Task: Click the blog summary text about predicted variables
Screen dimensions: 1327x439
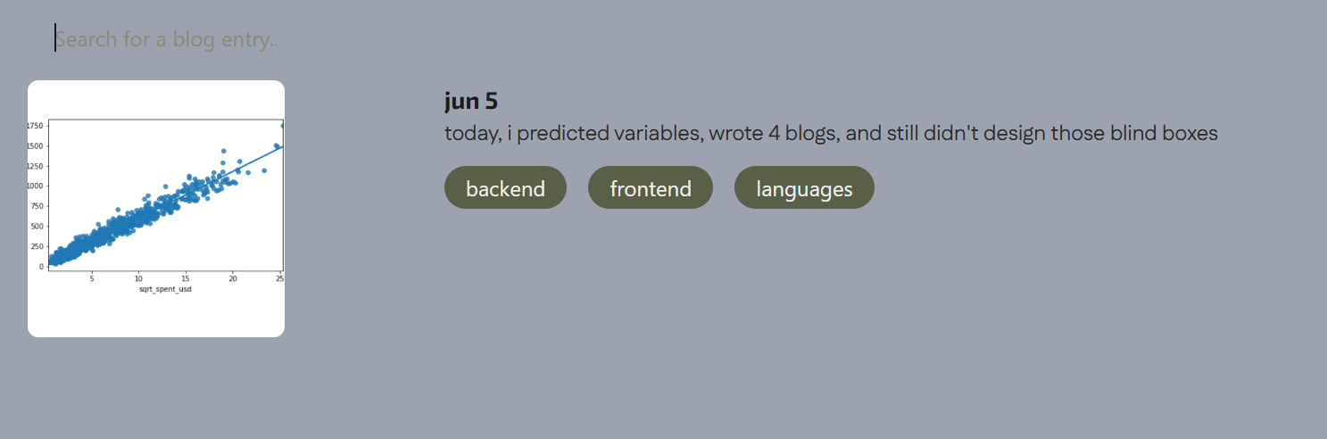Action: point(831,134)
